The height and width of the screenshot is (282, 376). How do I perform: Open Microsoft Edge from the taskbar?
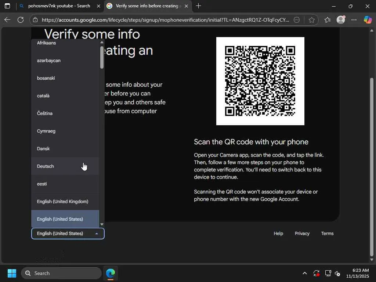pos(111,273)
